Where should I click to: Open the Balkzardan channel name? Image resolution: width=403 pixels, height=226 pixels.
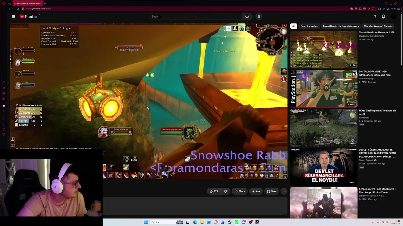364,118
